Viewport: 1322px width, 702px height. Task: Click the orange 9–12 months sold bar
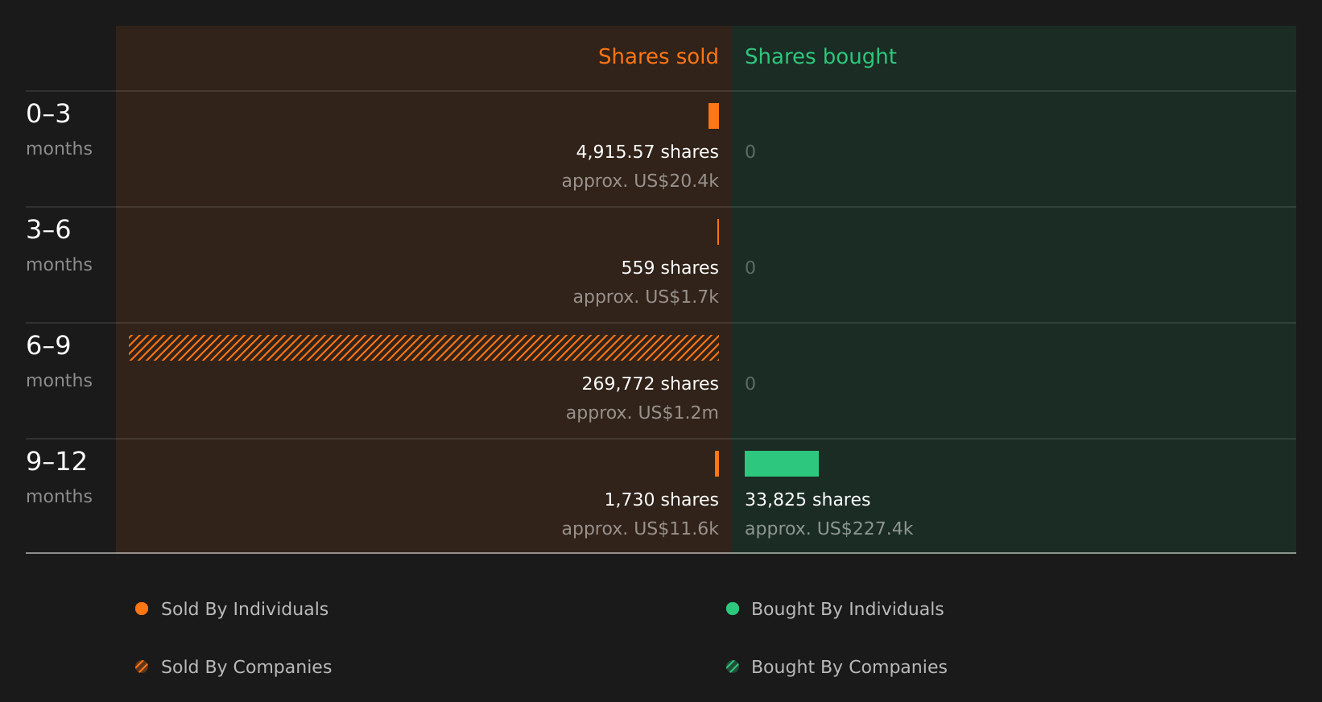coord(717,464)
